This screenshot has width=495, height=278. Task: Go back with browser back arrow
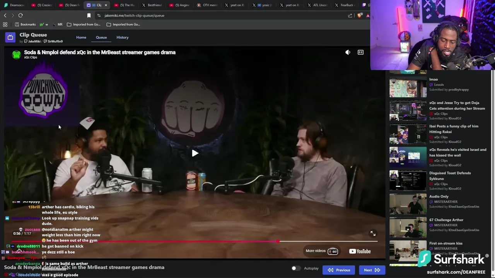pos(5,15)
